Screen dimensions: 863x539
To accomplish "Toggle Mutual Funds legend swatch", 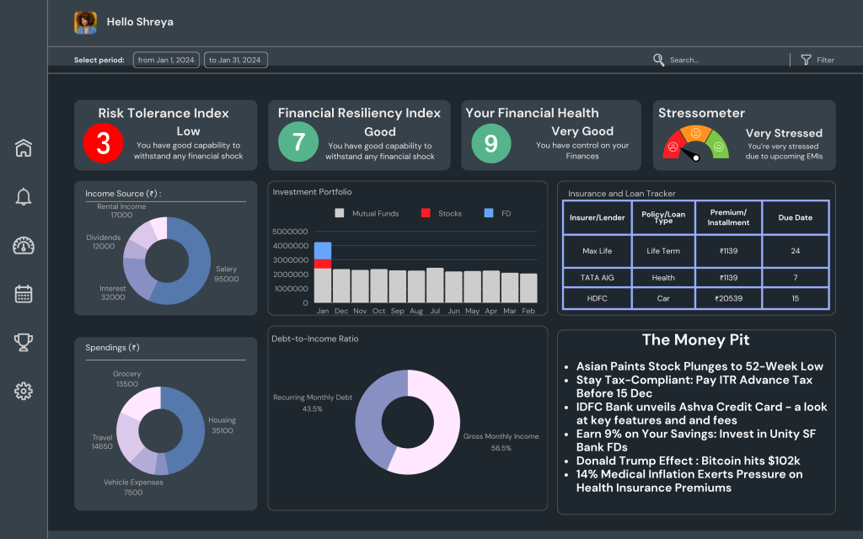I will [340, 214].
